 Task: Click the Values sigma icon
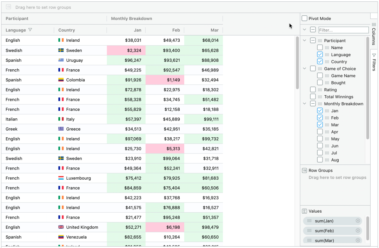tap(305, 211)
